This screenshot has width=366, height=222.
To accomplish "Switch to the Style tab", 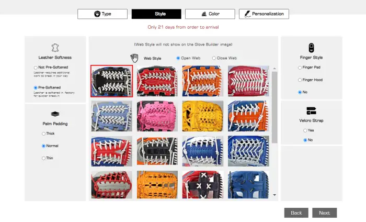I will 156,14.
